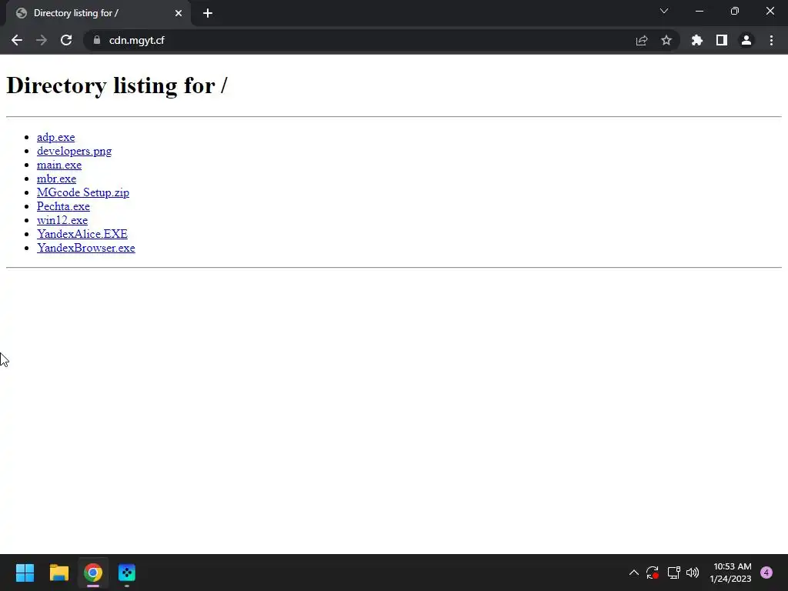Click the forward navigation arrow

(x=42, y=40)
